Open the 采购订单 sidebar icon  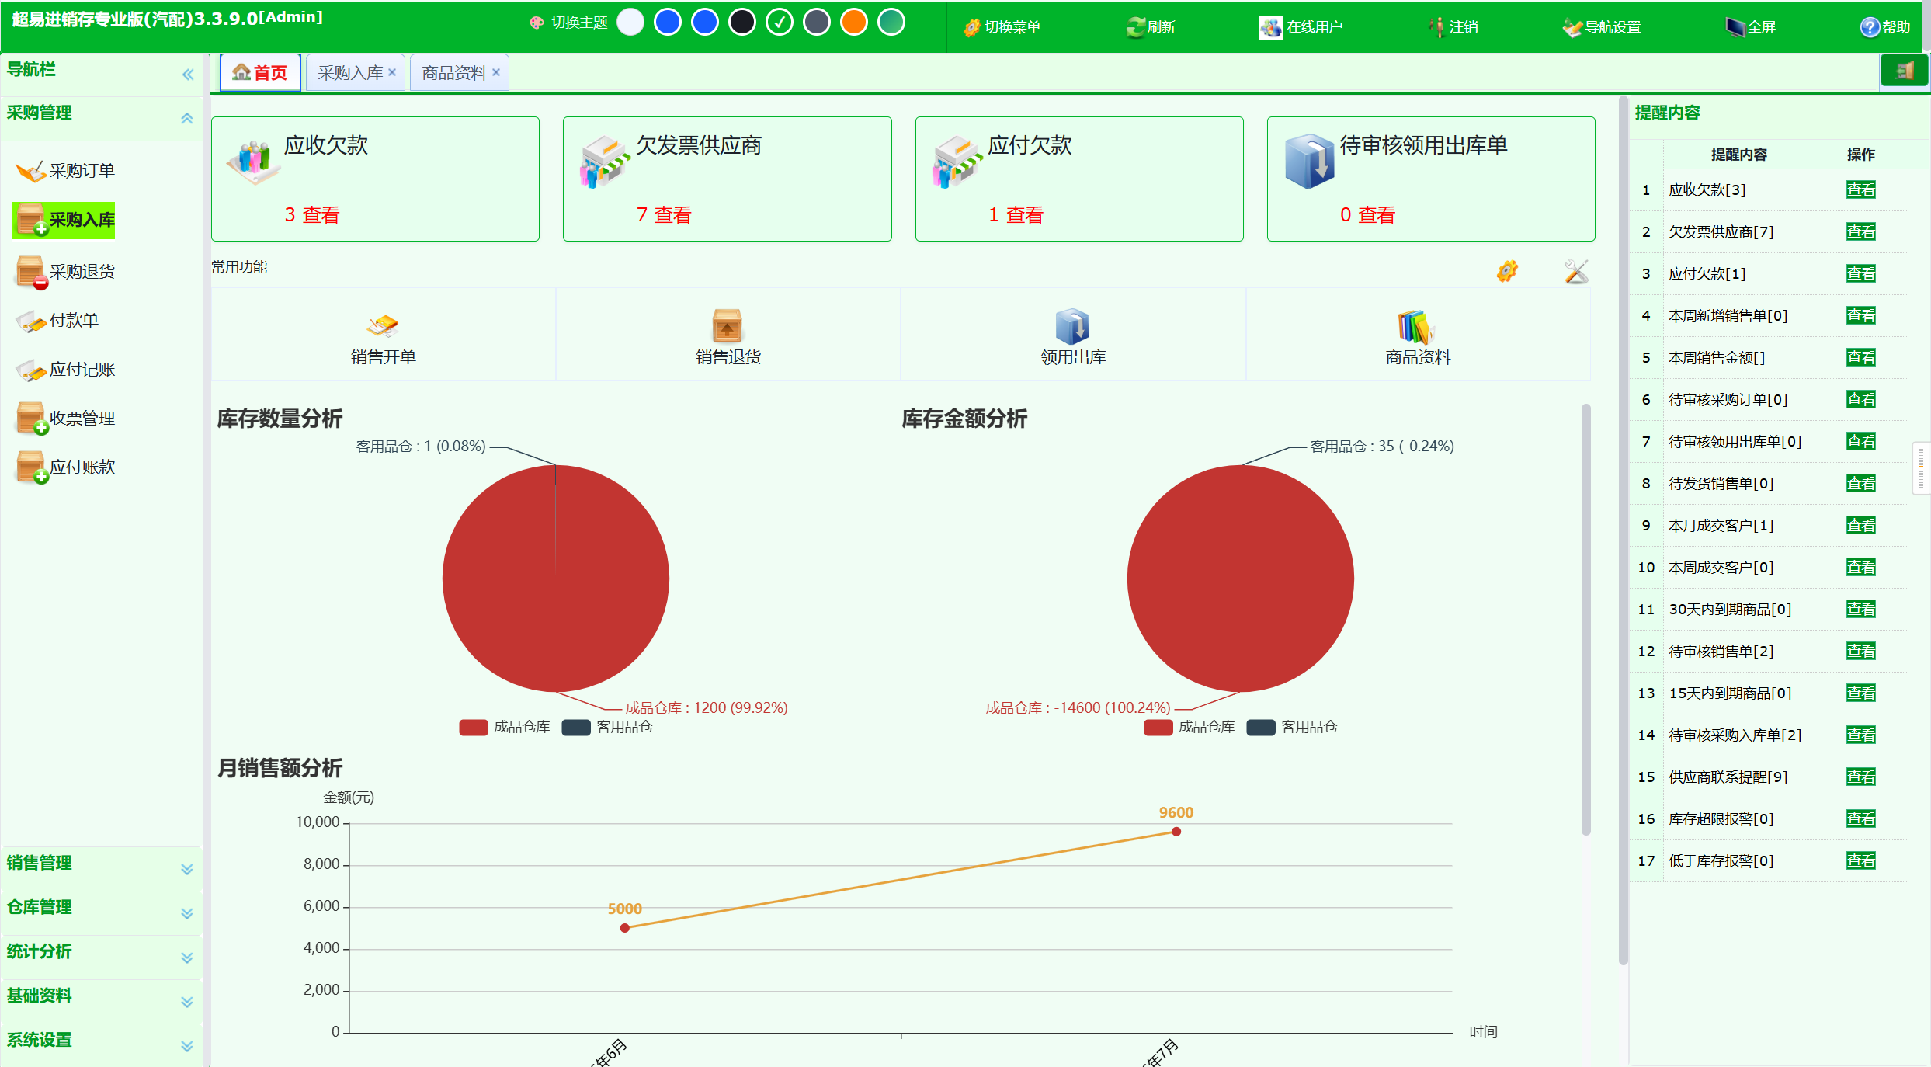pos(31,171)
